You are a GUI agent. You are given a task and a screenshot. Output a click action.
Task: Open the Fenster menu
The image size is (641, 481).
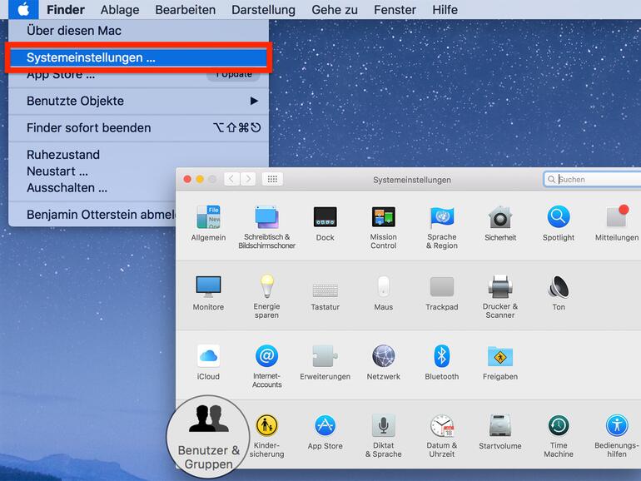tap(395, 9)
